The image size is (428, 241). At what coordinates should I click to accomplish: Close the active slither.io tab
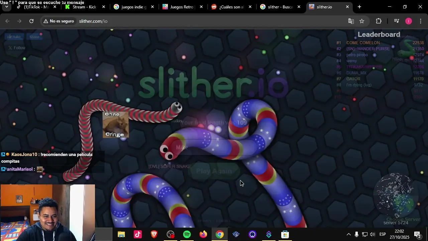coord(347,7)
